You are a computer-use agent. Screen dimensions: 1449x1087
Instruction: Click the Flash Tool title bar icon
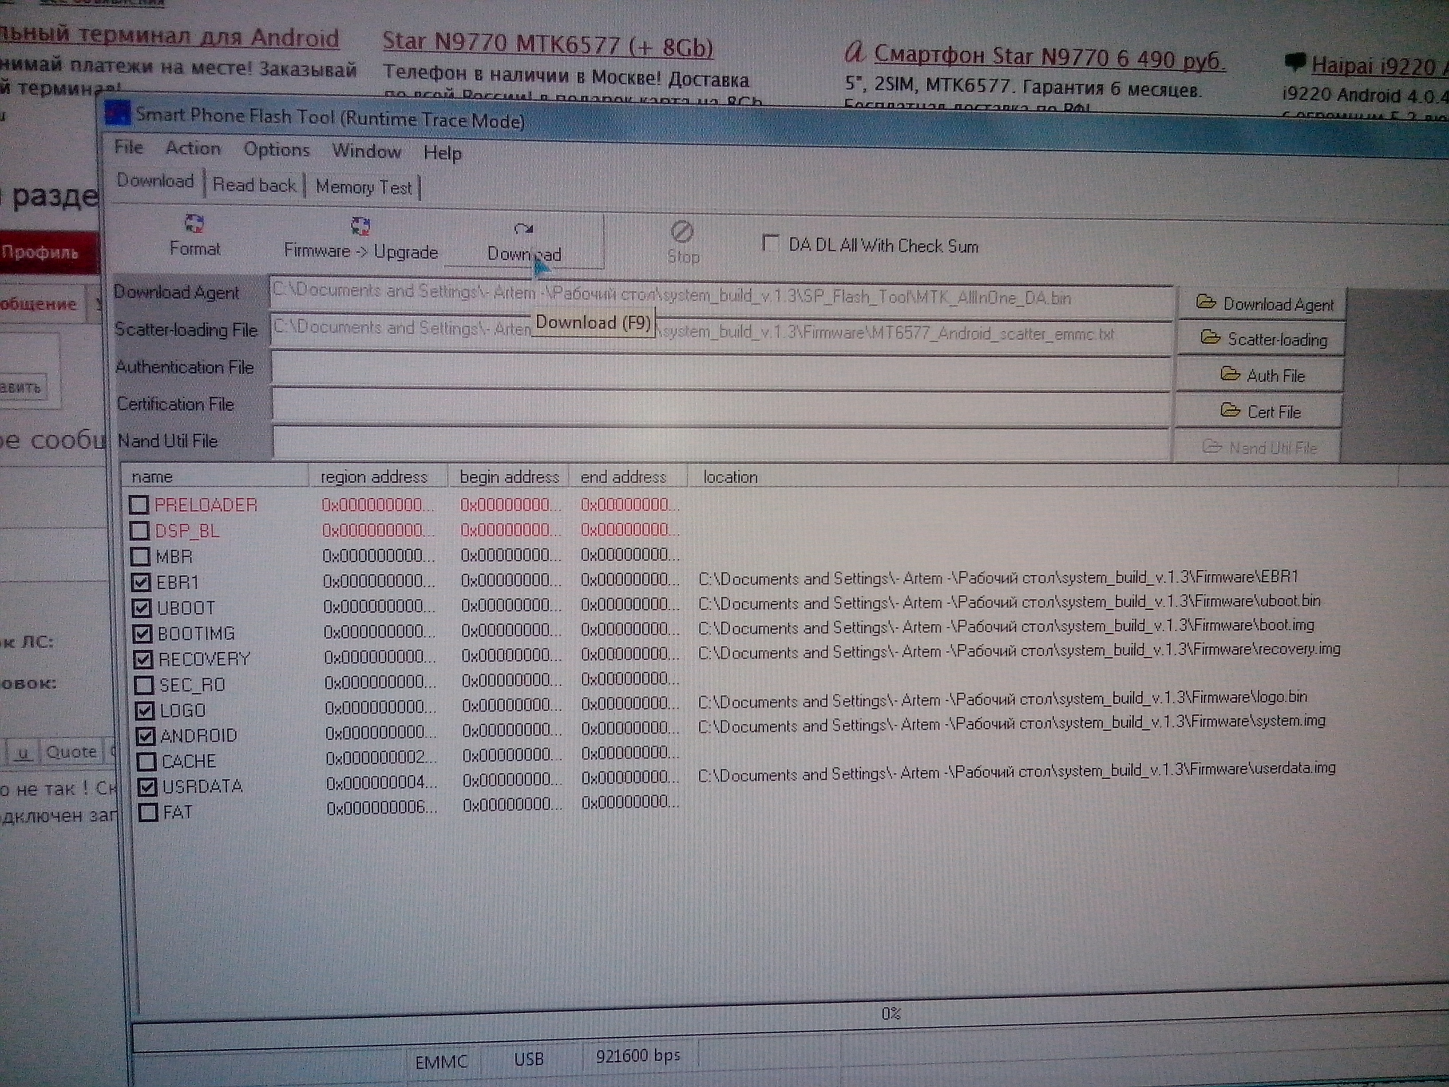tap(118, 113)
